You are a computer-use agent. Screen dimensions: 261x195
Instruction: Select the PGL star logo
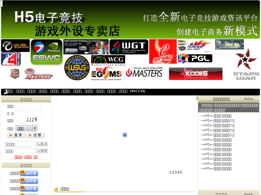[x=195, y=58]
